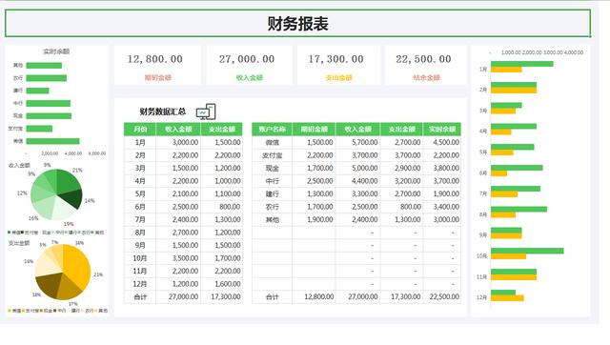The width and height of the screenshot is (610, 345).
Task: Click the green 10月 bar in monthly chart
Action: pyautogui.click(x=527, y=251)
